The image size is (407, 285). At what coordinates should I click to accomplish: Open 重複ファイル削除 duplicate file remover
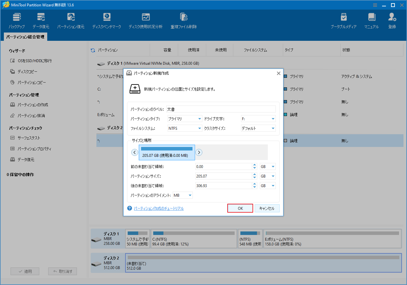click(x=184, y=20)
